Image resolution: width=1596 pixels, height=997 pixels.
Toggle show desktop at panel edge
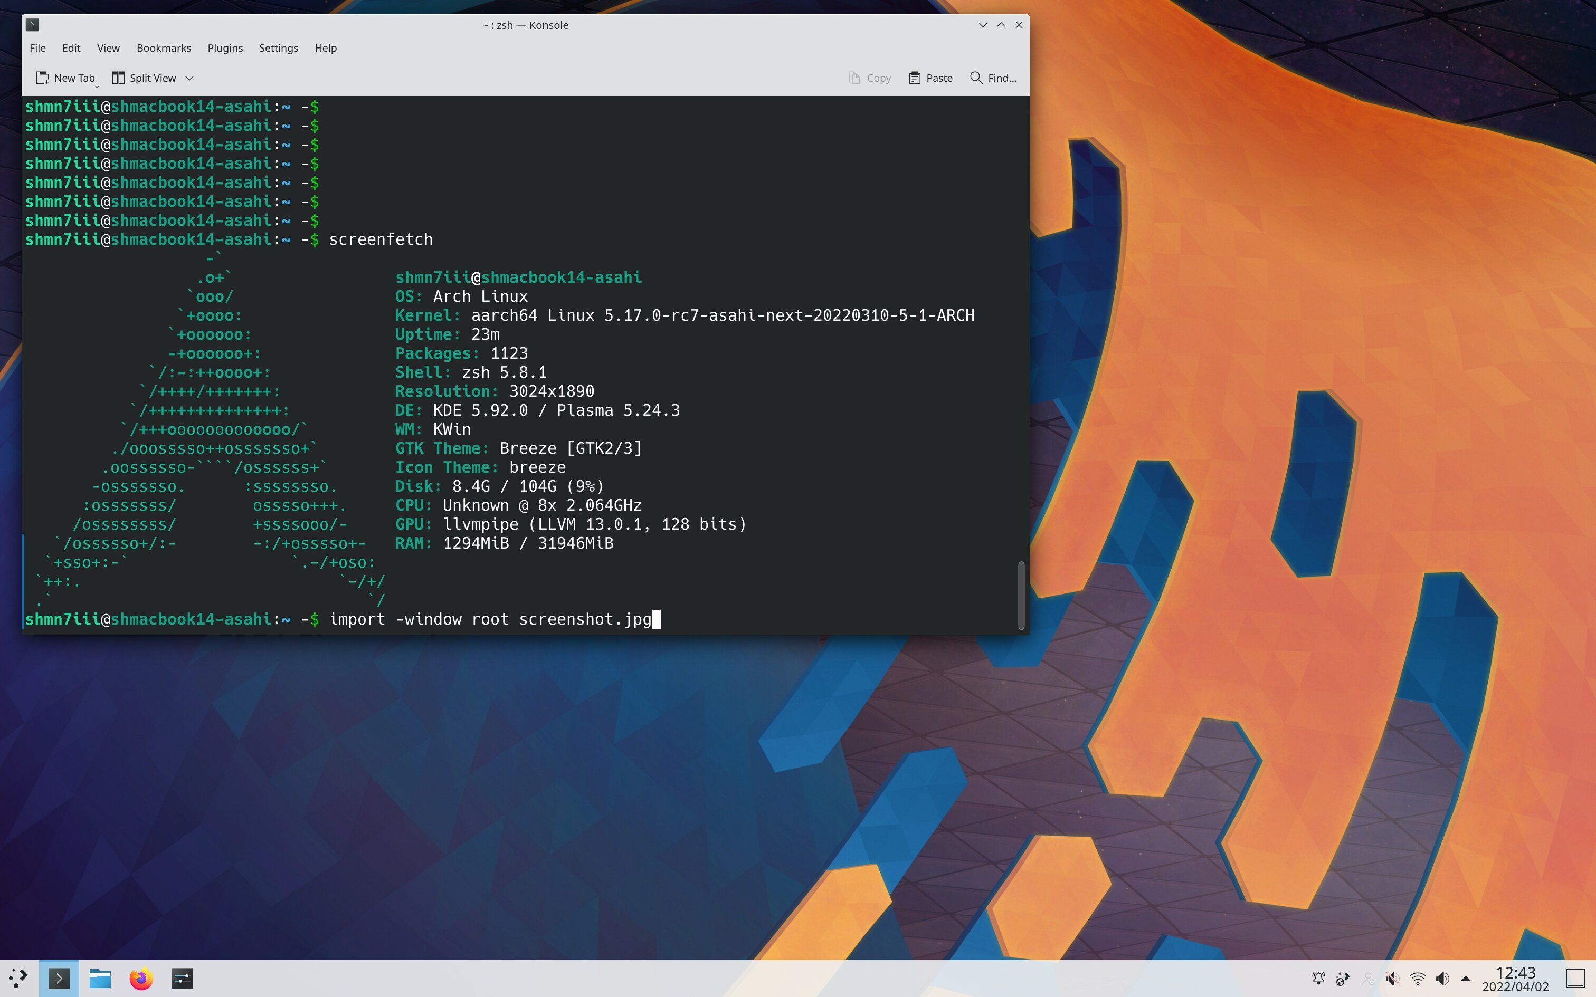1575,979
